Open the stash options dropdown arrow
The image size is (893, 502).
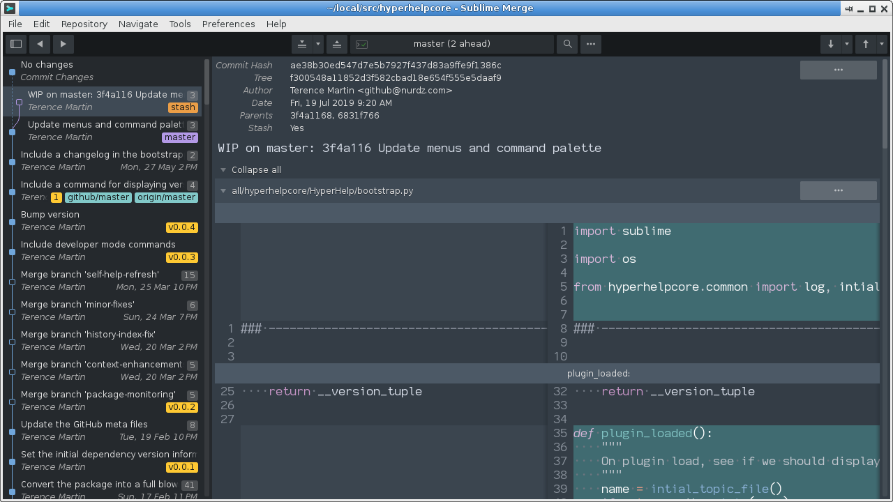coord(318,44)
